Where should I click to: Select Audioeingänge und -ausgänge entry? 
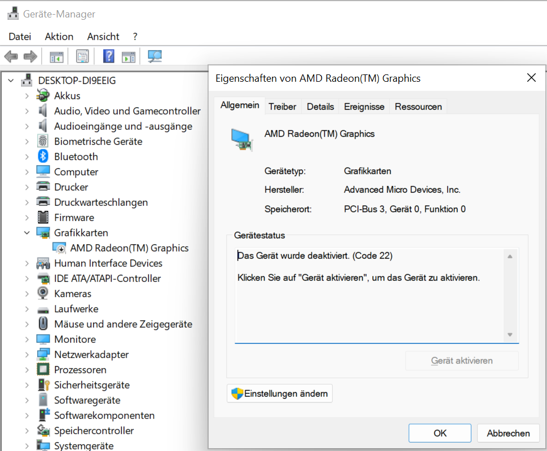(x=123, y=126)
